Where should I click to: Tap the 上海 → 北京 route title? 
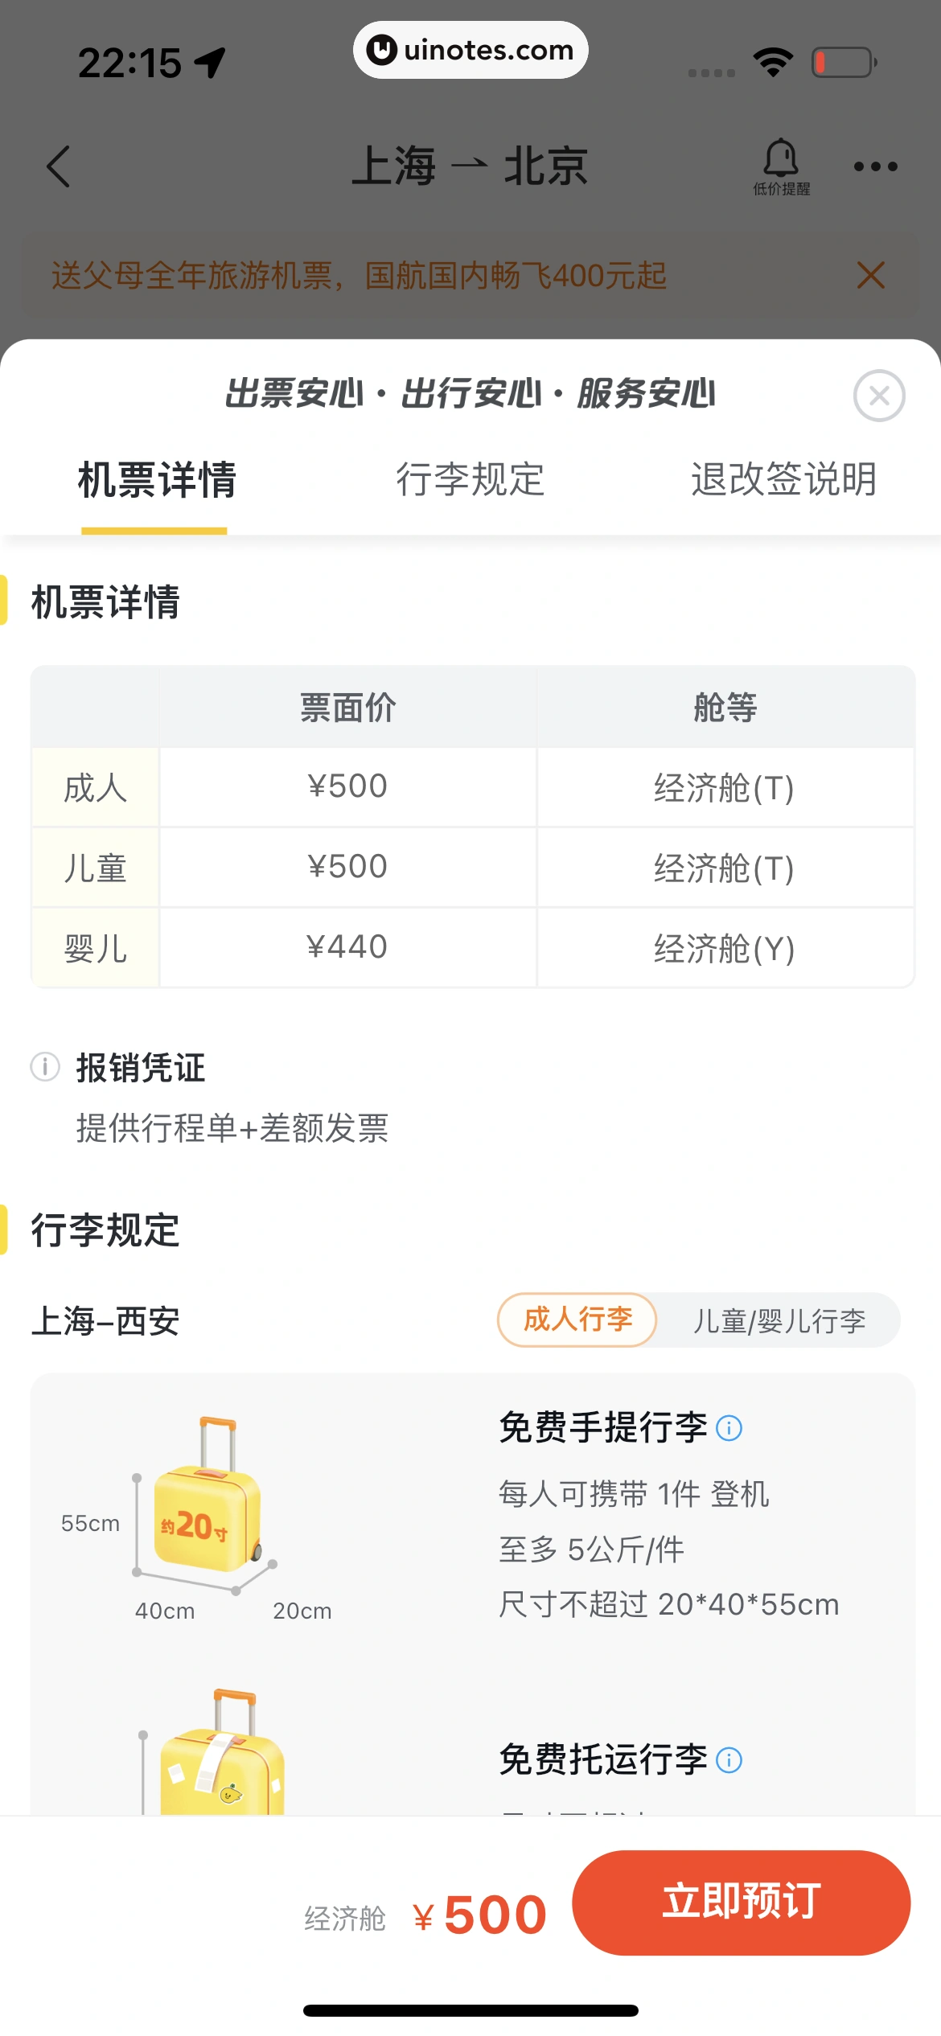(x=470, y=166)
